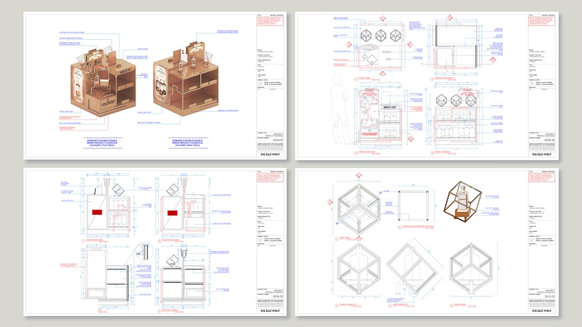Click the human silhouette figure on sheet GON-02
This screenshot has width=582, height=327.
tap(341, 109)
